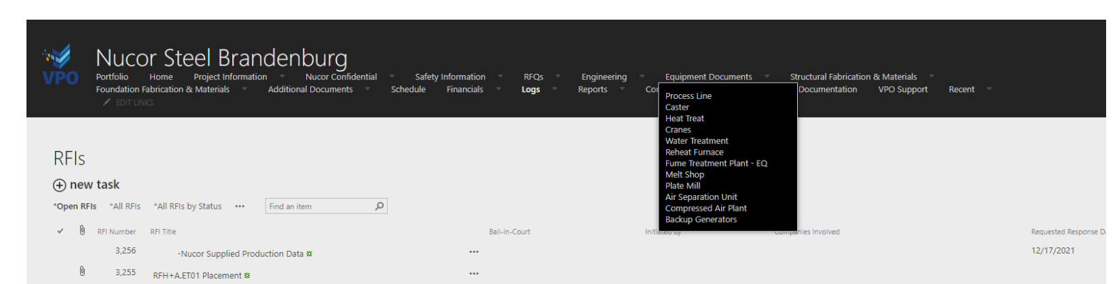Expand the Project Information dropdown arrow

[x=282, y=77]
